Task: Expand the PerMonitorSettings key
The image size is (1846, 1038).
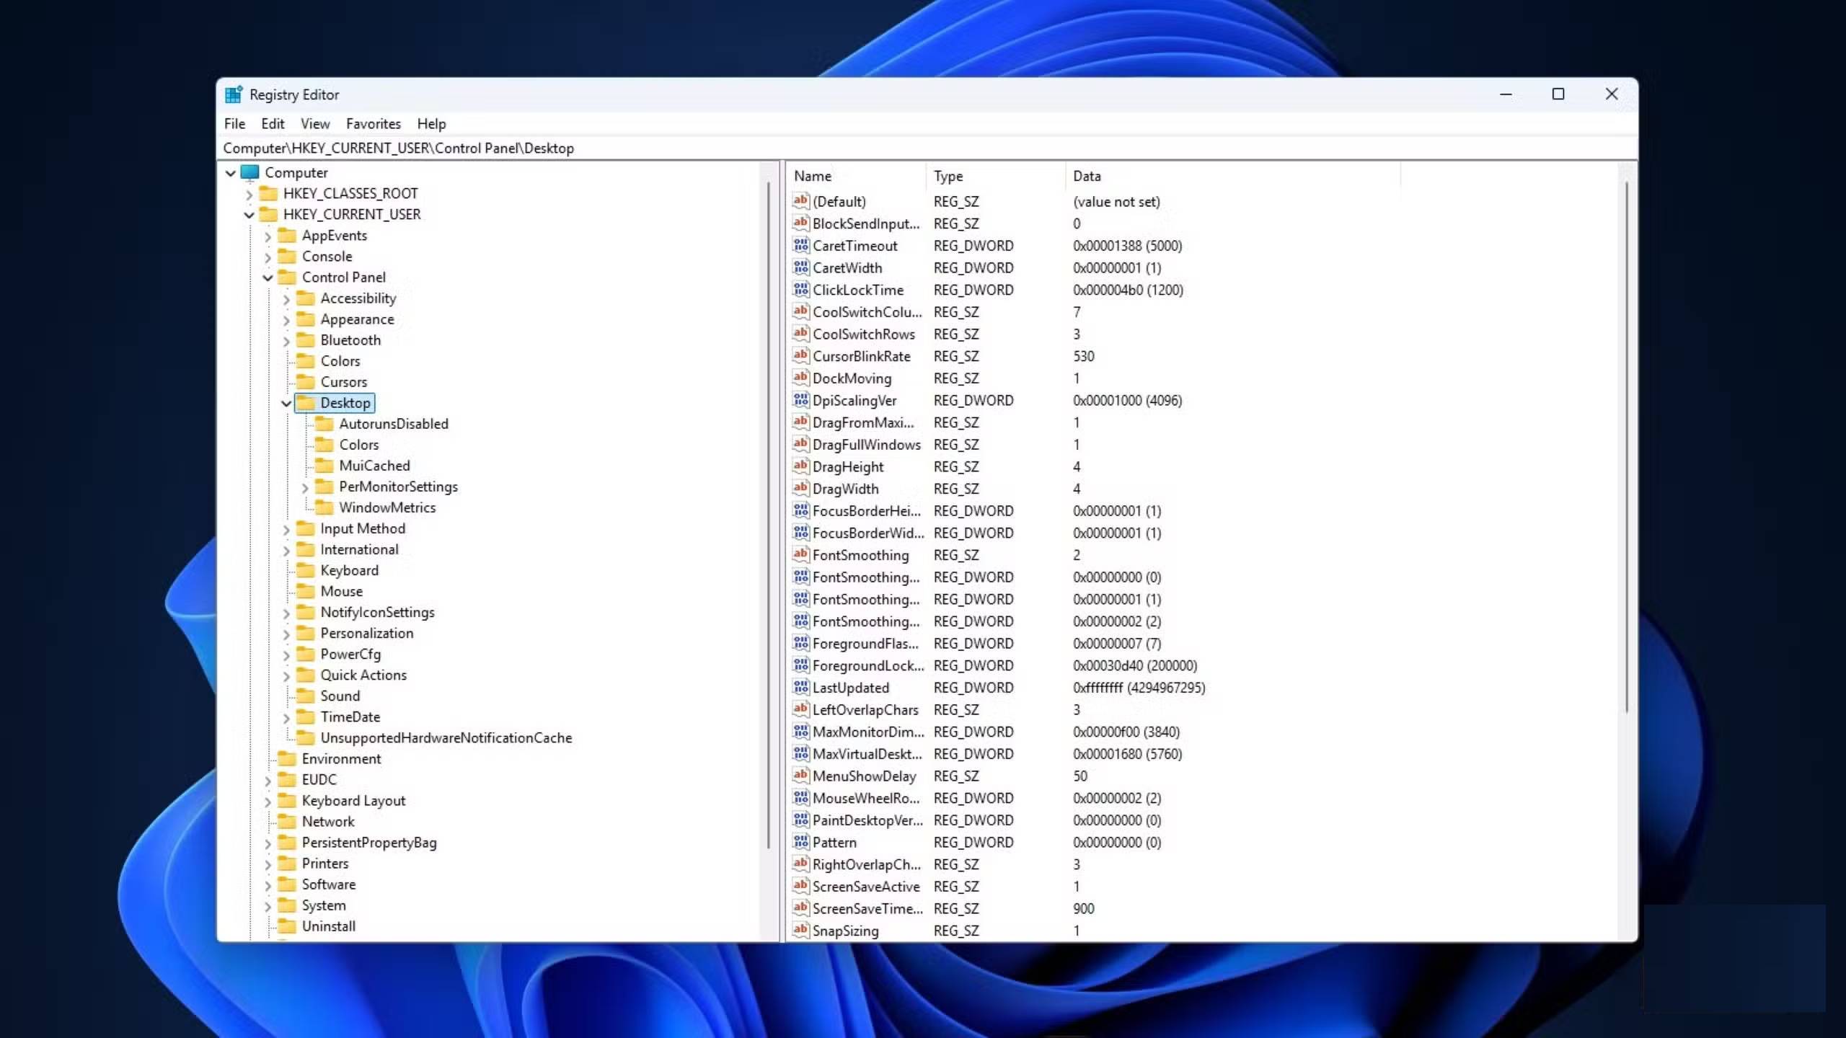Action: pos(304,487)
